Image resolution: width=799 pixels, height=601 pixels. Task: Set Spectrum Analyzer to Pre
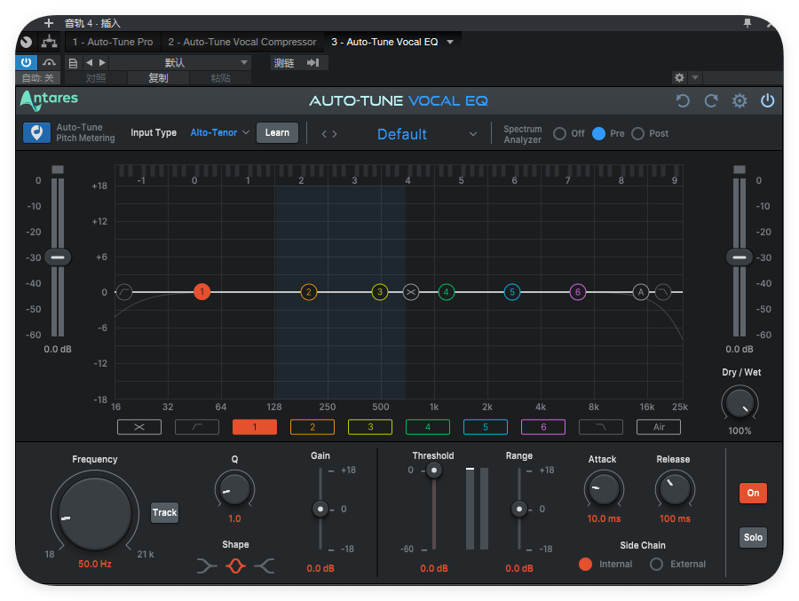598,133
